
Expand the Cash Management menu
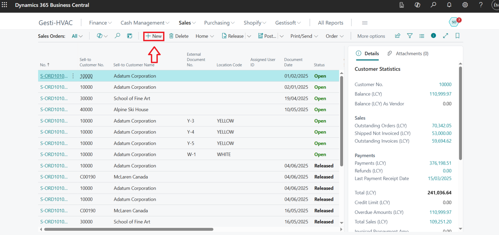tap(145, 23)
